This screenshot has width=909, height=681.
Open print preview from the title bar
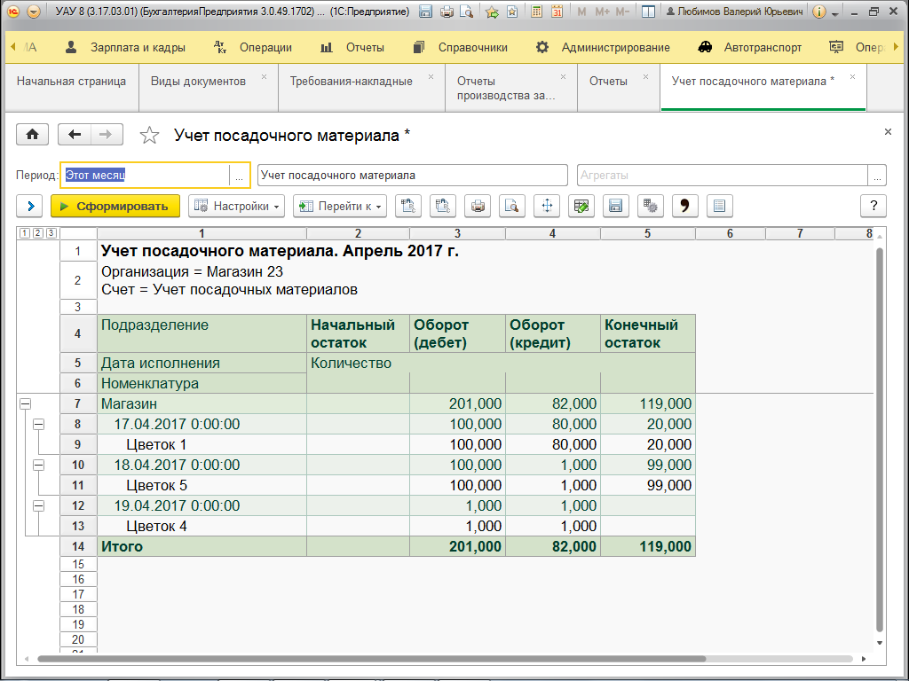[466, 12]
